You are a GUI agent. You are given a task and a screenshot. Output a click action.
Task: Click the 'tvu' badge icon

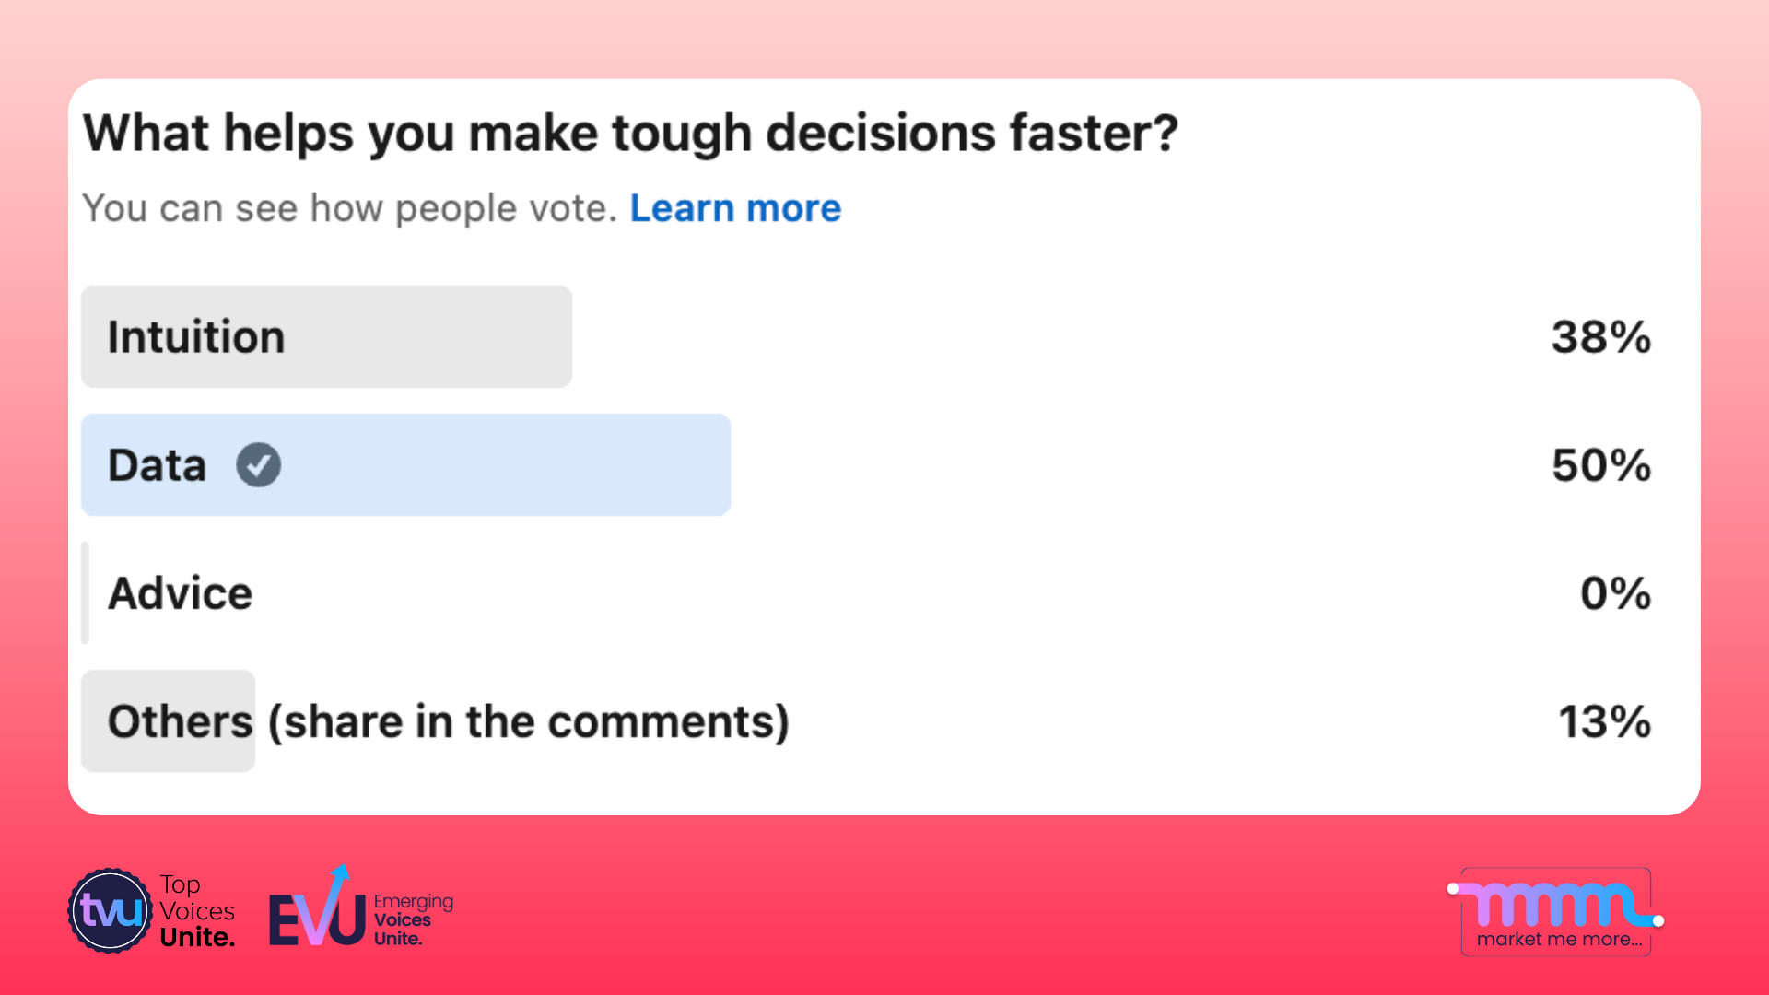pos(110,910)
